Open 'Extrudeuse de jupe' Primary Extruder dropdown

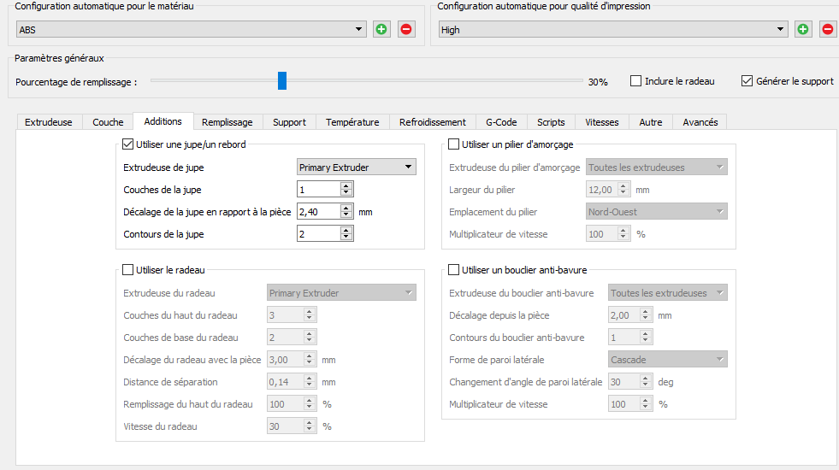coord(357,167)
